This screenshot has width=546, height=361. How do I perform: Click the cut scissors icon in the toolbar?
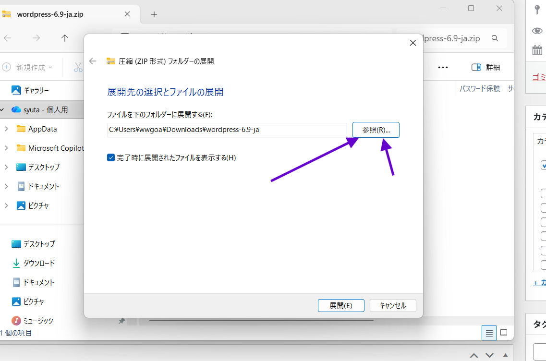pos(78,67)
